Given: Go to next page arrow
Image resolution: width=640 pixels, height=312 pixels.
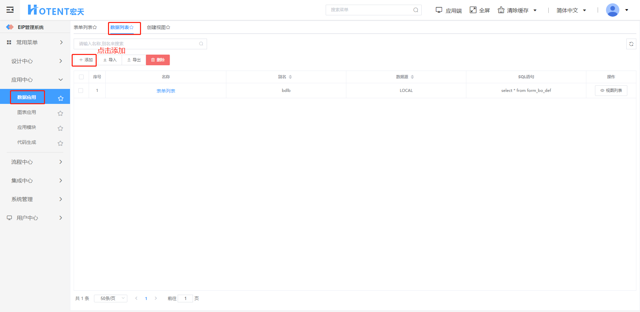Looking at the screenshot, I should [x=156, y=298].
